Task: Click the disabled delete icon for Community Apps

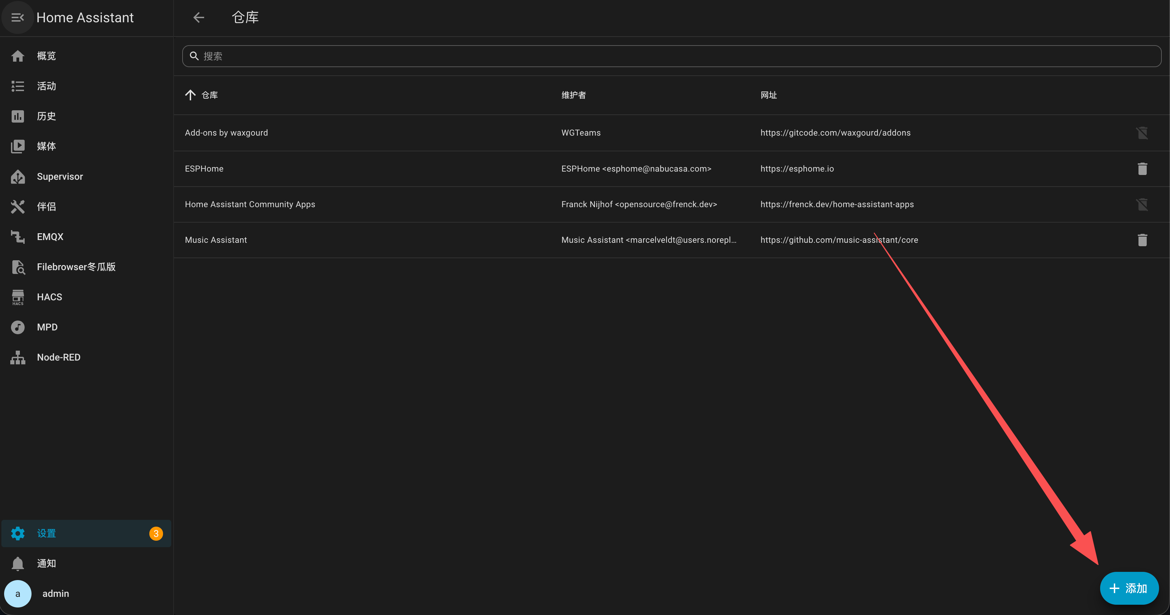Action: click(1142, 204)
